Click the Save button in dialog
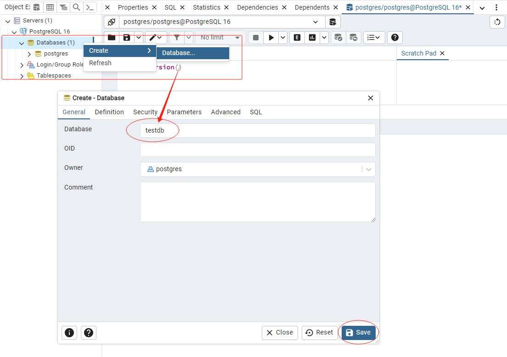507x357 pixels. 358,332
